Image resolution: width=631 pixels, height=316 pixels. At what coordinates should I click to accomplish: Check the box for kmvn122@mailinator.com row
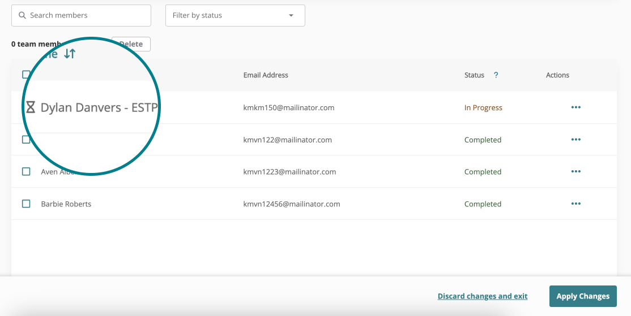[25, 139]
